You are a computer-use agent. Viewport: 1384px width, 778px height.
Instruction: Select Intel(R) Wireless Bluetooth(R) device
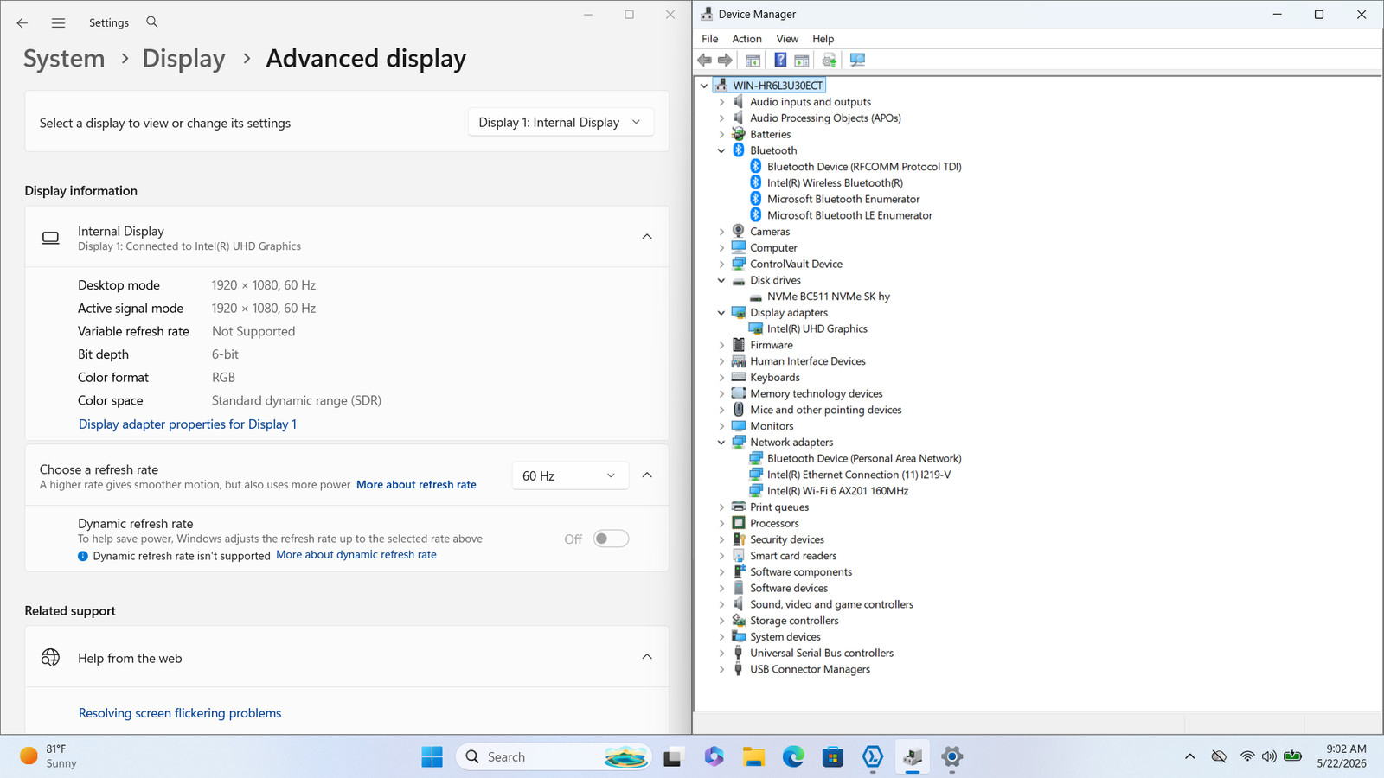pyautogui.click(x=835, y=182)
